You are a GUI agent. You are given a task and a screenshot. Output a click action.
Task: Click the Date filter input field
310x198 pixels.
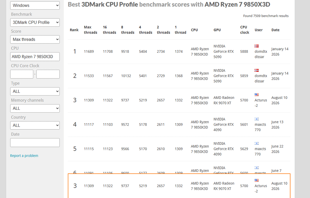[x=35, y=142]
